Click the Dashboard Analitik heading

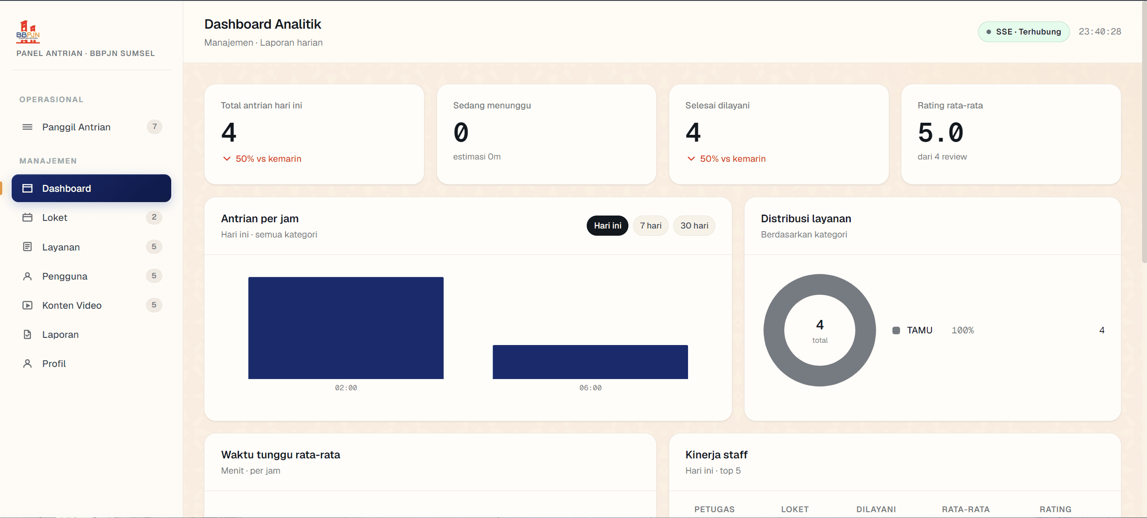coord(263,24)
